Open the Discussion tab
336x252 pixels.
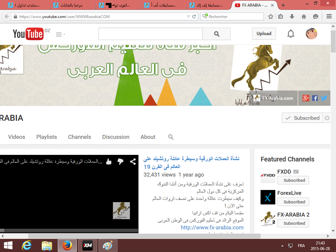[x=116, y=137]
